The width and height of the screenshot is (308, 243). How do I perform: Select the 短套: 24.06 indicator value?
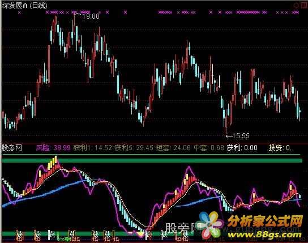(x=173, y=148)
